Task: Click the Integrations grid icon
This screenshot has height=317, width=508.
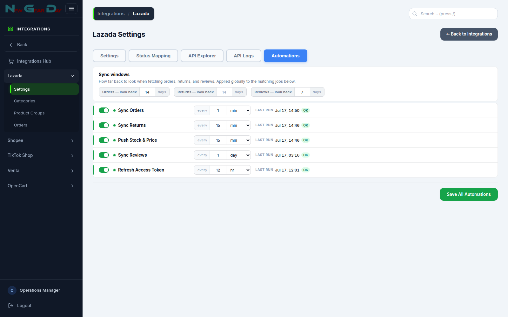Action: 10,29
